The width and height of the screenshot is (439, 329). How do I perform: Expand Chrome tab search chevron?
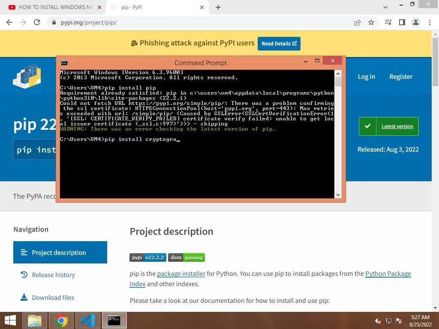point(385,7)
